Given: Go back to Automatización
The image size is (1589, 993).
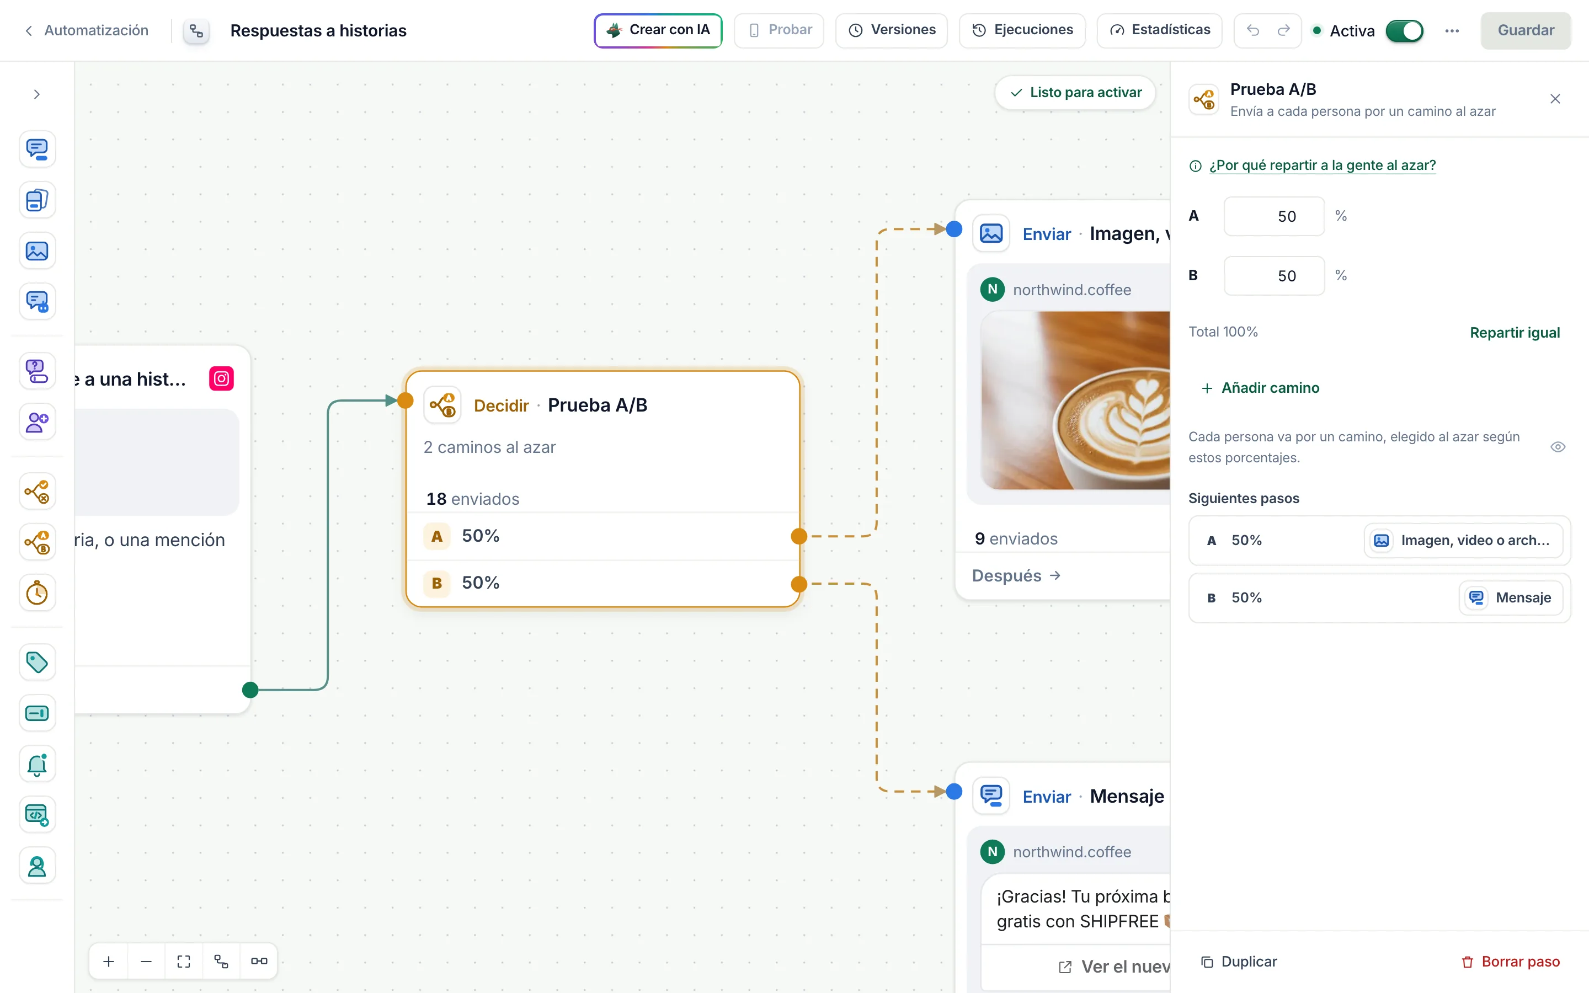Looking at the screenshot, I should [87, 31].
